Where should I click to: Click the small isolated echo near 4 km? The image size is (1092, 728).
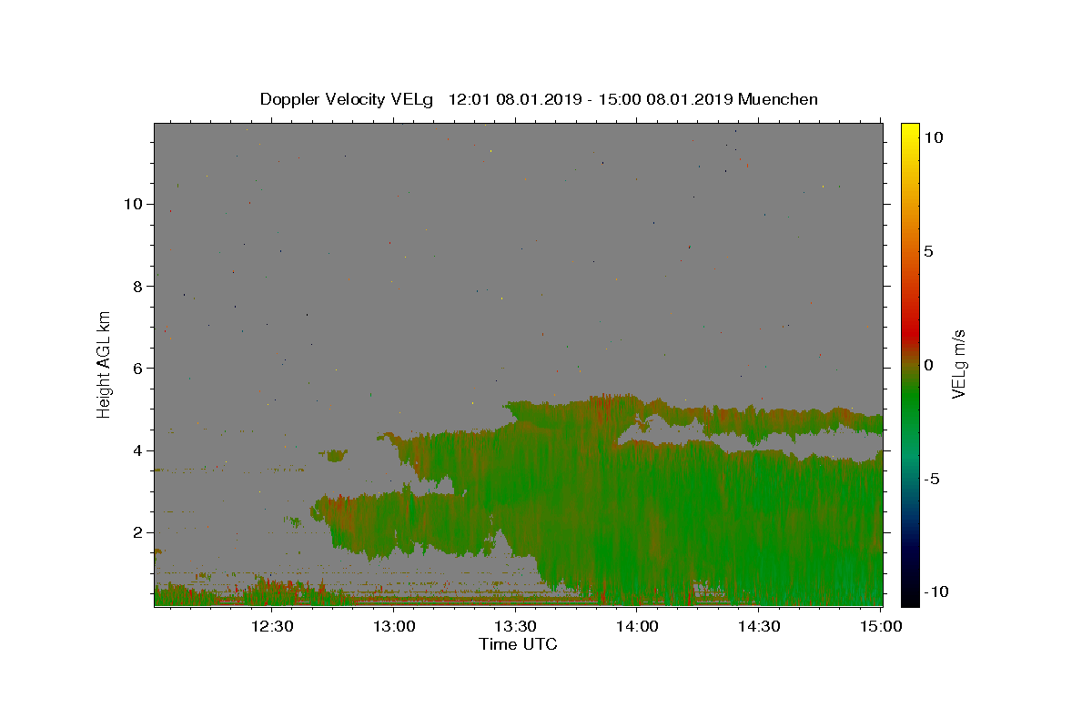point(336,455)
